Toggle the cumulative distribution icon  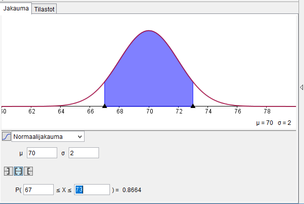coord(6,136)
